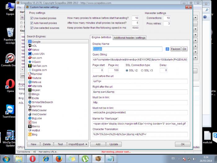Open Additional header / settings tab
Image resolution: width=217 pixels, height=163 pixels.
click(x=129, y=38)
